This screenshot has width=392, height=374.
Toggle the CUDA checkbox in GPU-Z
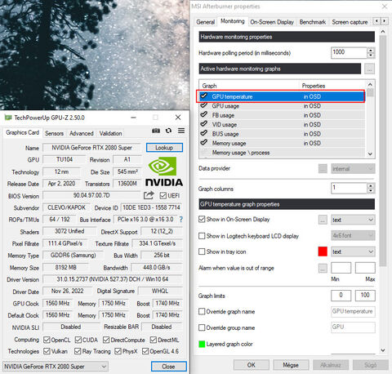(78, 340)
